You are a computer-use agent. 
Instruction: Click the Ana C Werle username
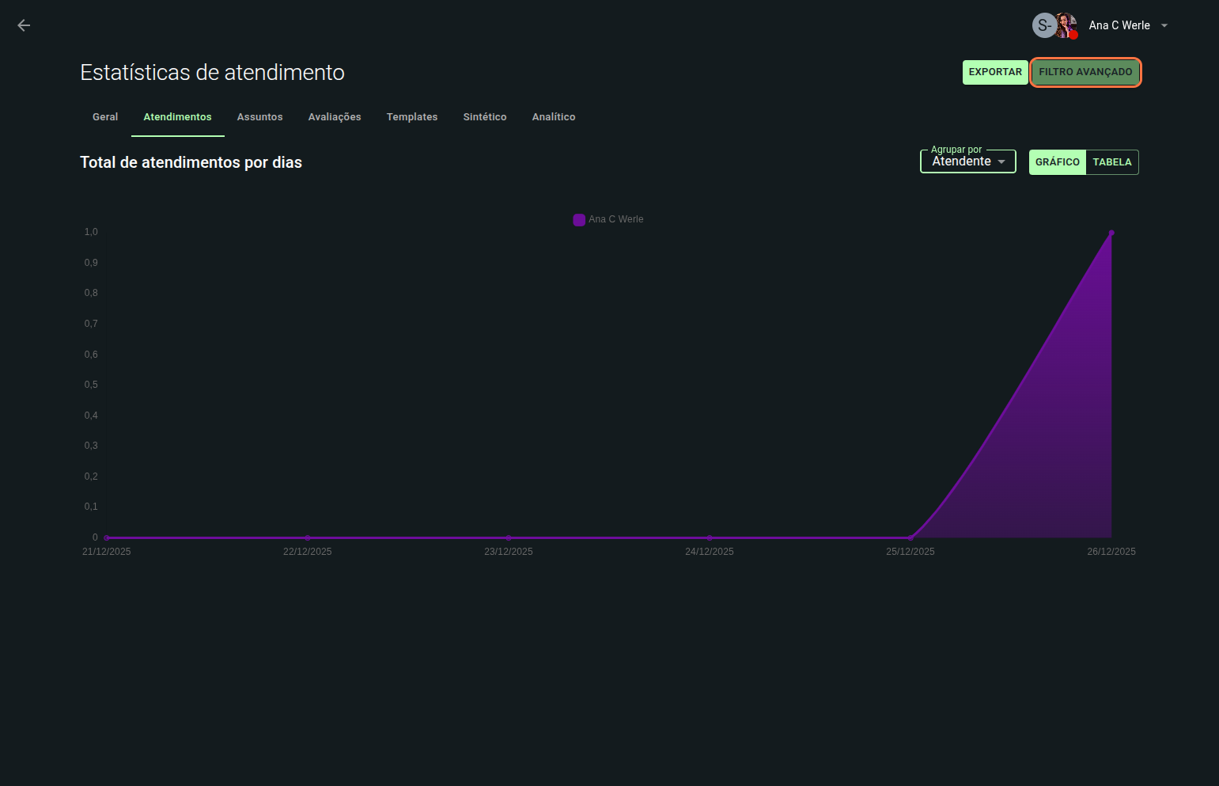pos(1119,25)
